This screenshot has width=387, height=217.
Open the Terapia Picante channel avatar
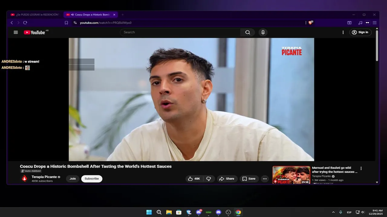(x=24, y=179)
